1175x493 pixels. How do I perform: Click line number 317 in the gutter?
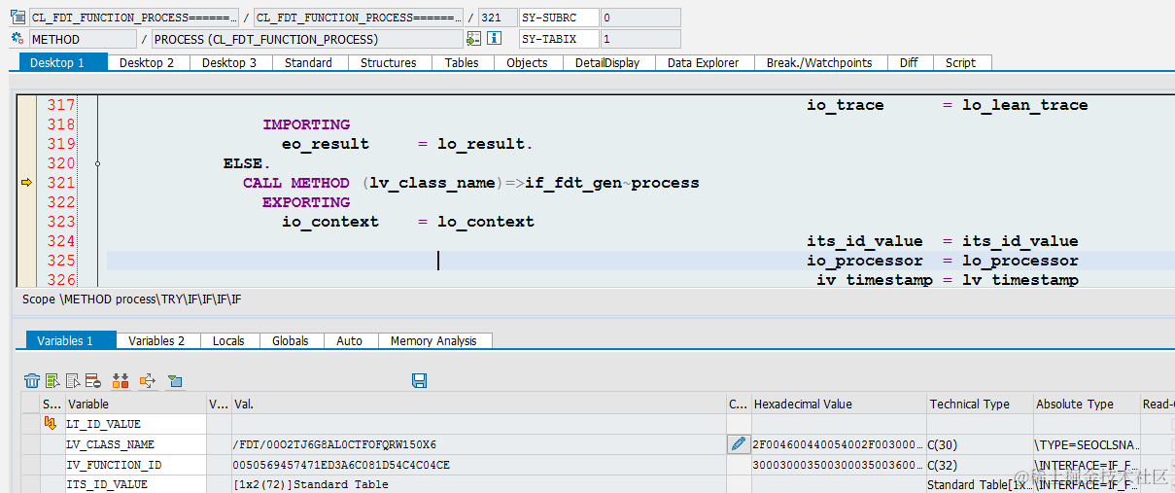[x=60, y=105]
